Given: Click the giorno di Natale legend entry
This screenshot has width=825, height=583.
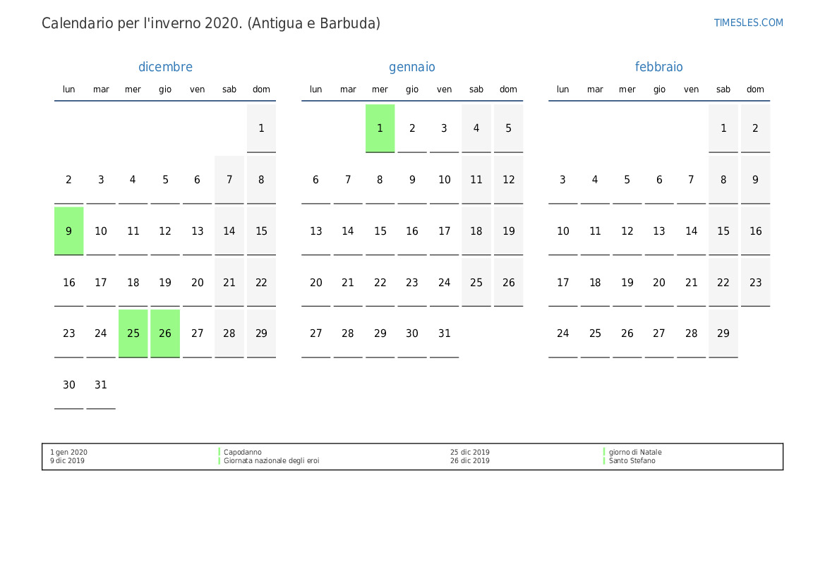Looking at the screenshot, I should [x=635, y=453].
